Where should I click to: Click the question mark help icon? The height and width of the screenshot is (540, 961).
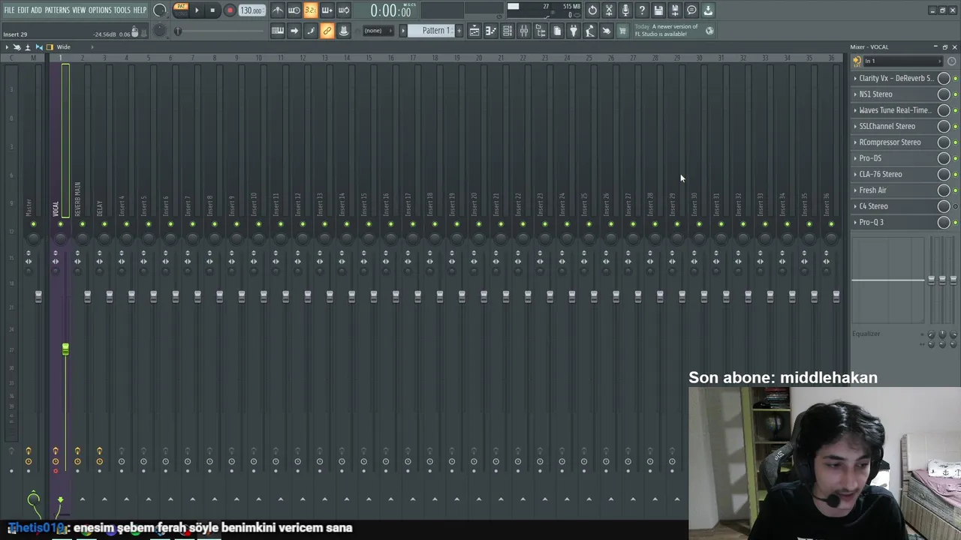point(642,10)
